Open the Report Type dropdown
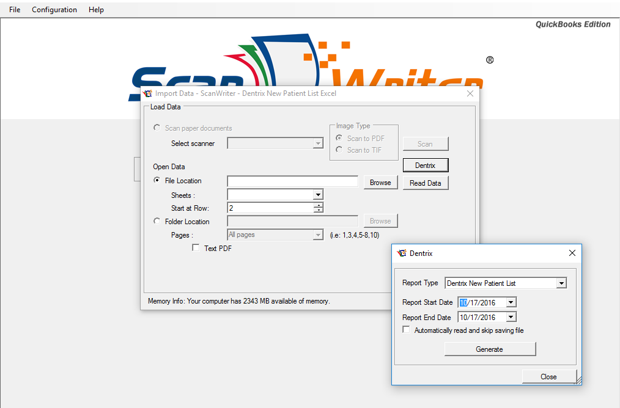This screenshot has height=408, width=620. tap(561, 283)
